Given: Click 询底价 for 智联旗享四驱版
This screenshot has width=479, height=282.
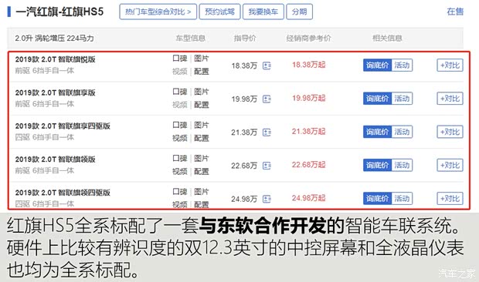Looking at the screenshot, I should pyautogui.click(x=377, y=132).
